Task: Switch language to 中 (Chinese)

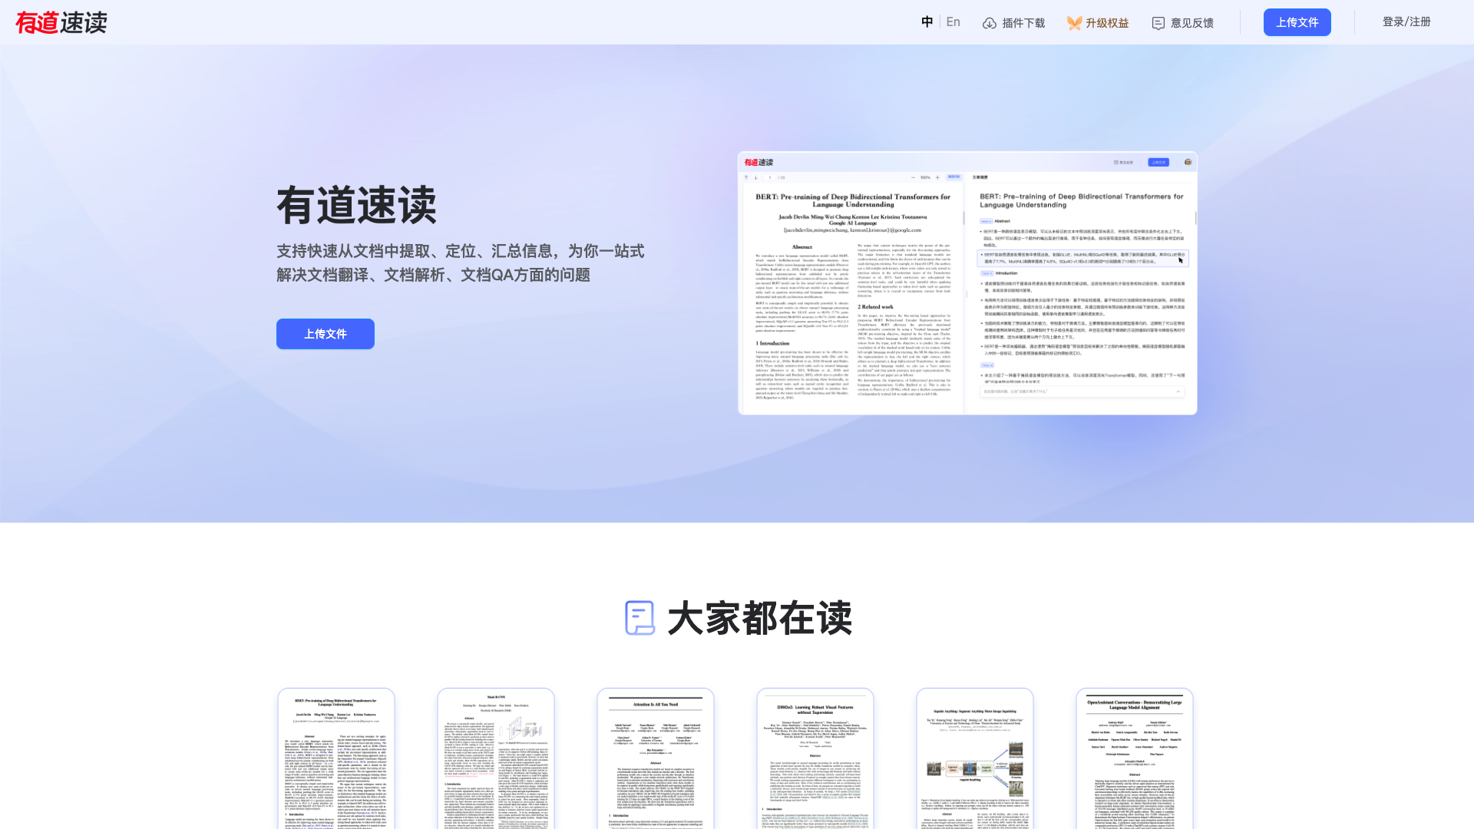Action: tap(927, 22)
